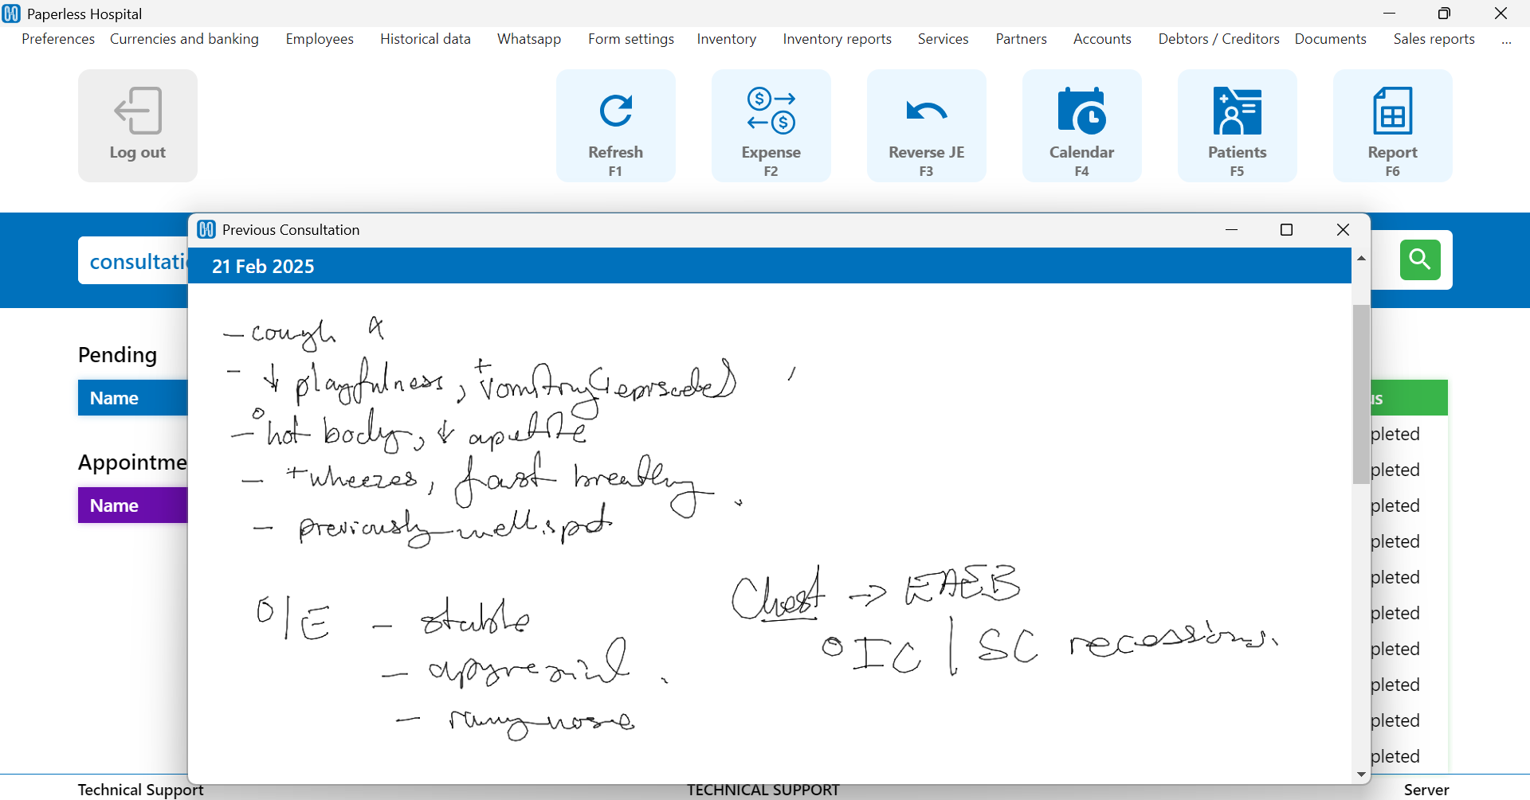This screenshot has width=1530, height=800.
Task: Click the handwritten consultation notes canvas
Action: [x=770, y=533]
